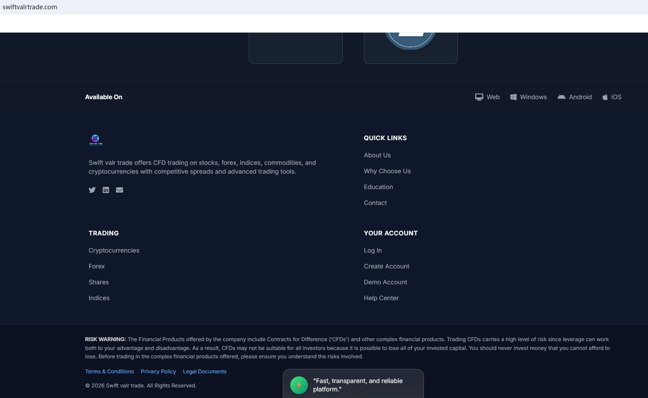Viewport: 648px width, 398px height.
Task: Open the Forex trading link
Action: coord(97,266)
